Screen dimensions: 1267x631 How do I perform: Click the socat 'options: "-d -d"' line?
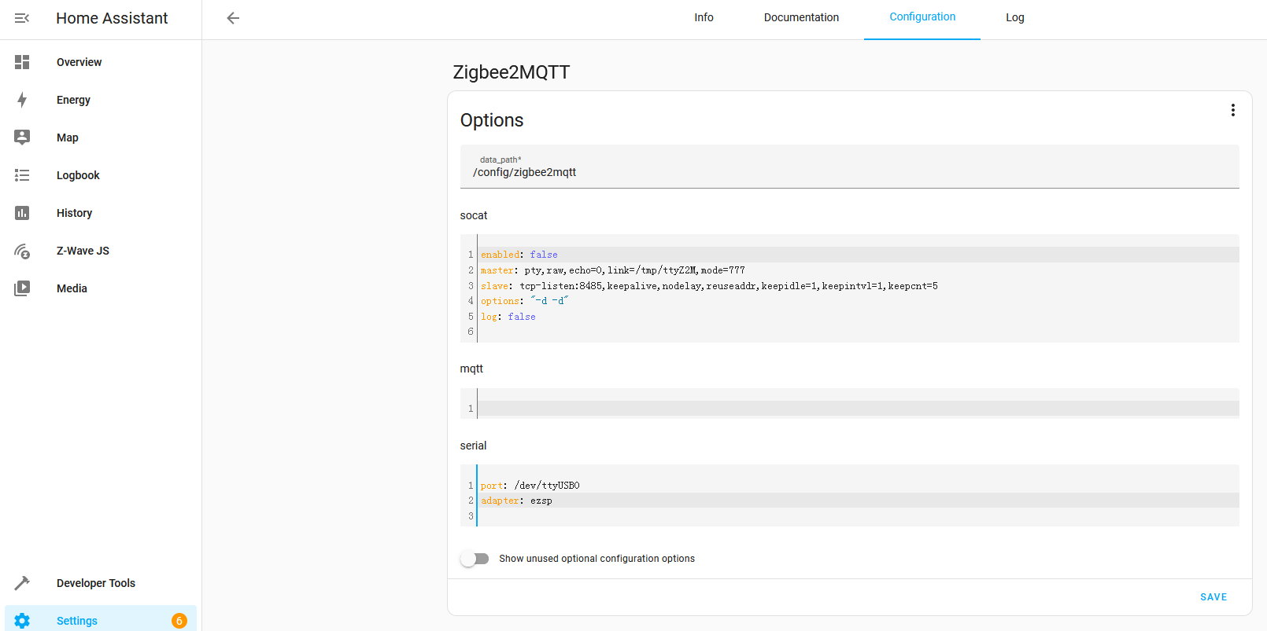[x=858, y=301]
